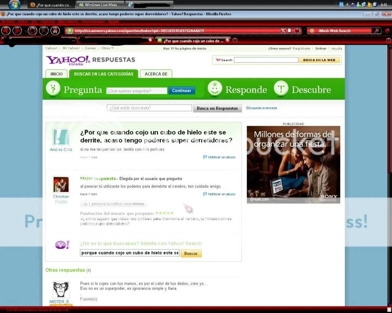The width and height of the screenshot is (392, 313).
Task: Open Windows Live Messenger from taskbar
Action: click(99, 5)
